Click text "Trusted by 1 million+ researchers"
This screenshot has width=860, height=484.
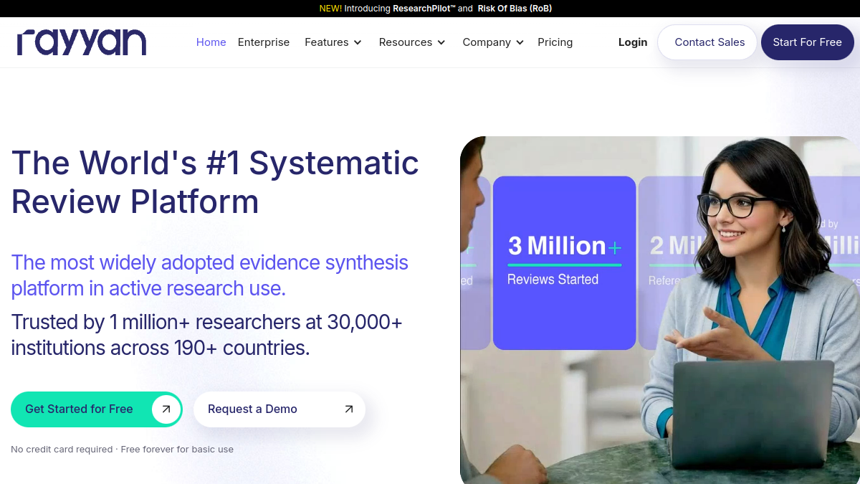tap(156, 322)
